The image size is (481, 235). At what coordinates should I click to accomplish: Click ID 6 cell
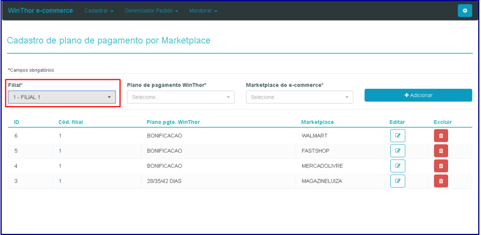[16, 135]
